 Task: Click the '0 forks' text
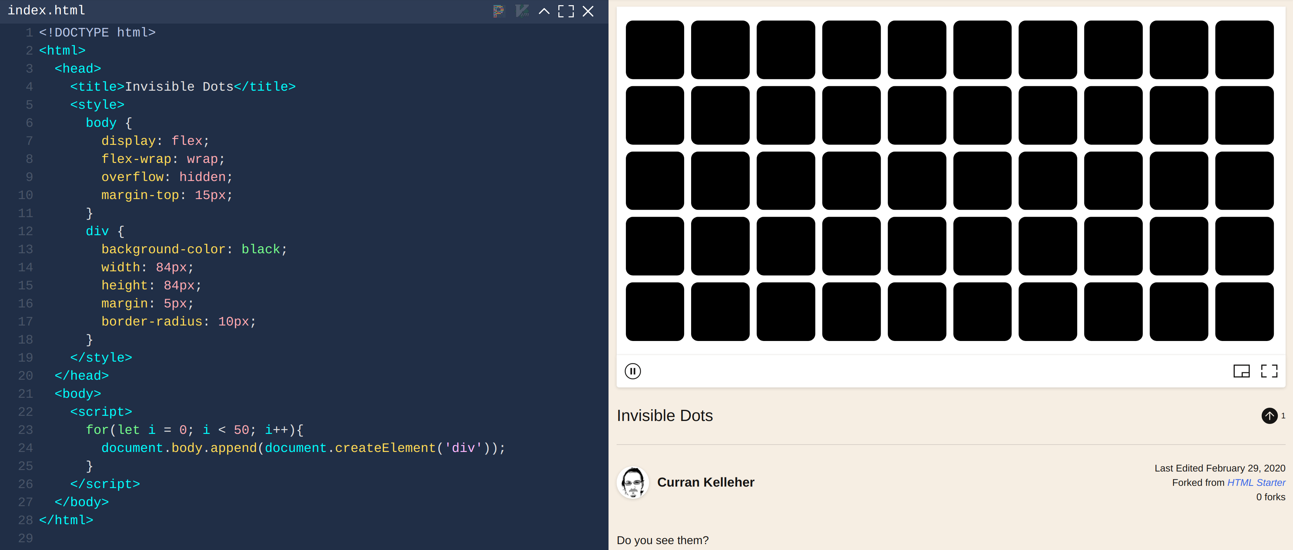click(x=1271, y=497)
